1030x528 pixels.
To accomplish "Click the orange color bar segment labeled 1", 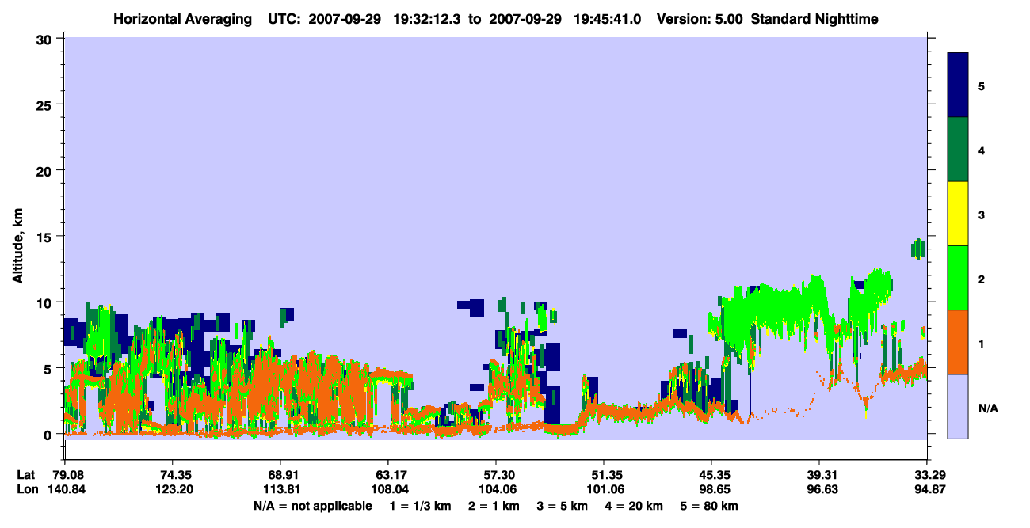I will pyautogui.click(x=958, y=342).
